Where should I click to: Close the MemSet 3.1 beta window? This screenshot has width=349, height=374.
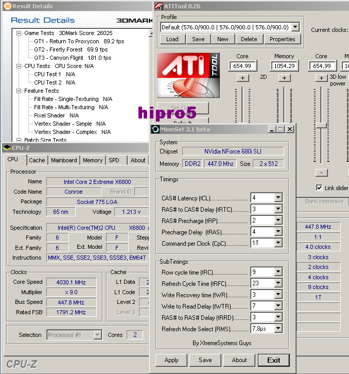click(290, 129)
